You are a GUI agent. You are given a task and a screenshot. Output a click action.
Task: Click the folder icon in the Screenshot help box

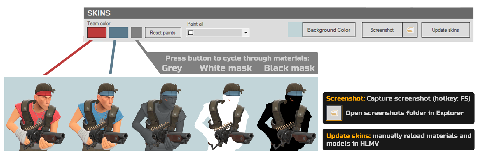point(334,113)
